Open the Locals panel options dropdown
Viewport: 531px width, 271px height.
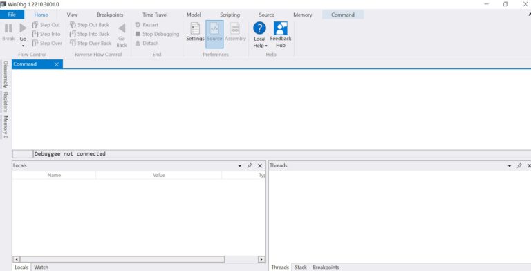240,166
